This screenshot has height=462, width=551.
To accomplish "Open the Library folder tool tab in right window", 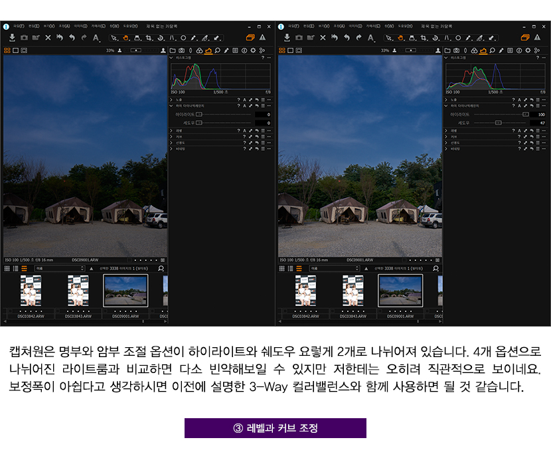I will pos(447,50).
